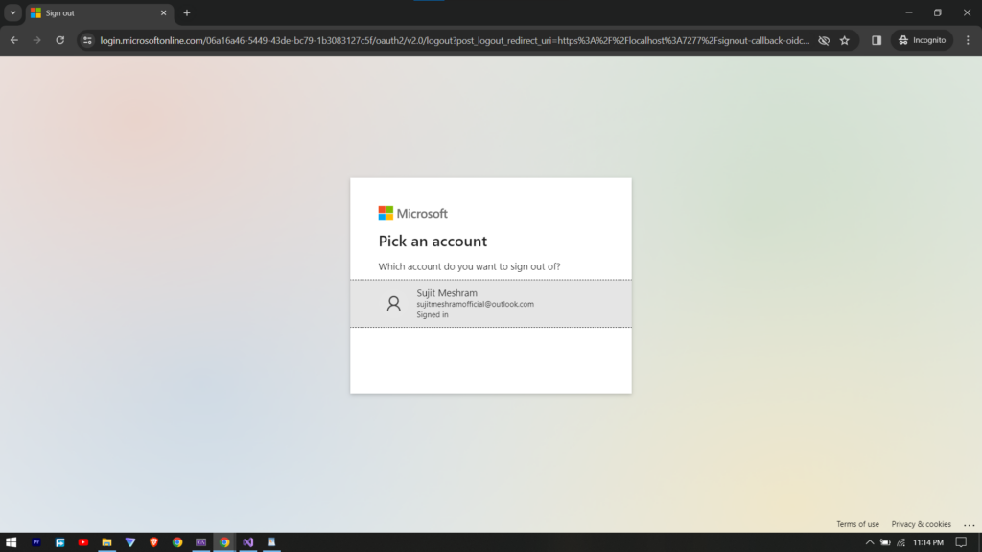Reload the current page
Viewport: 982px width, 552px height.
tap(59, 40)
